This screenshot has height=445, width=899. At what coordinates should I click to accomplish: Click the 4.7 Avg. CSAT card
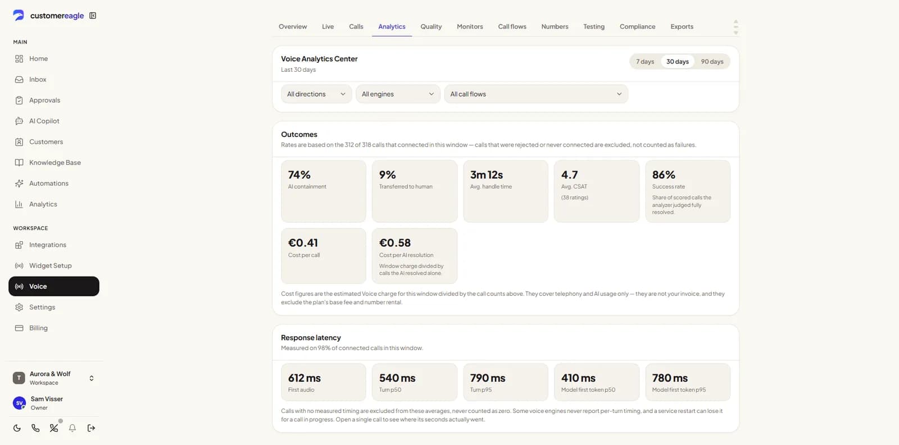(597, 191)
